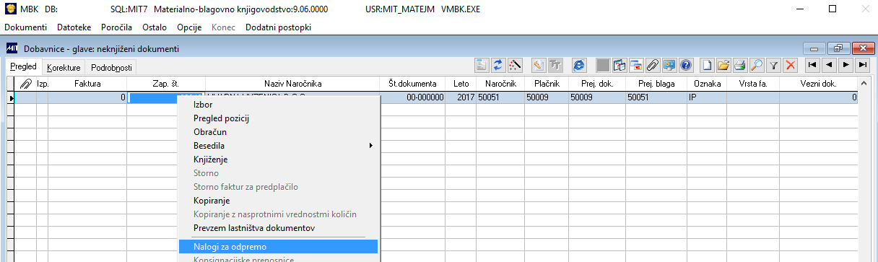Click the cascading windows toolbar icon
This screenshot has height=262, width=878.
click(x=635, y=65)
